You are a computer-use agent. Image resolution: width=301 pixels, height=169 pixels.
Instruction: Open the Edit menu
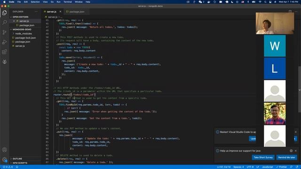pos(26,2)
